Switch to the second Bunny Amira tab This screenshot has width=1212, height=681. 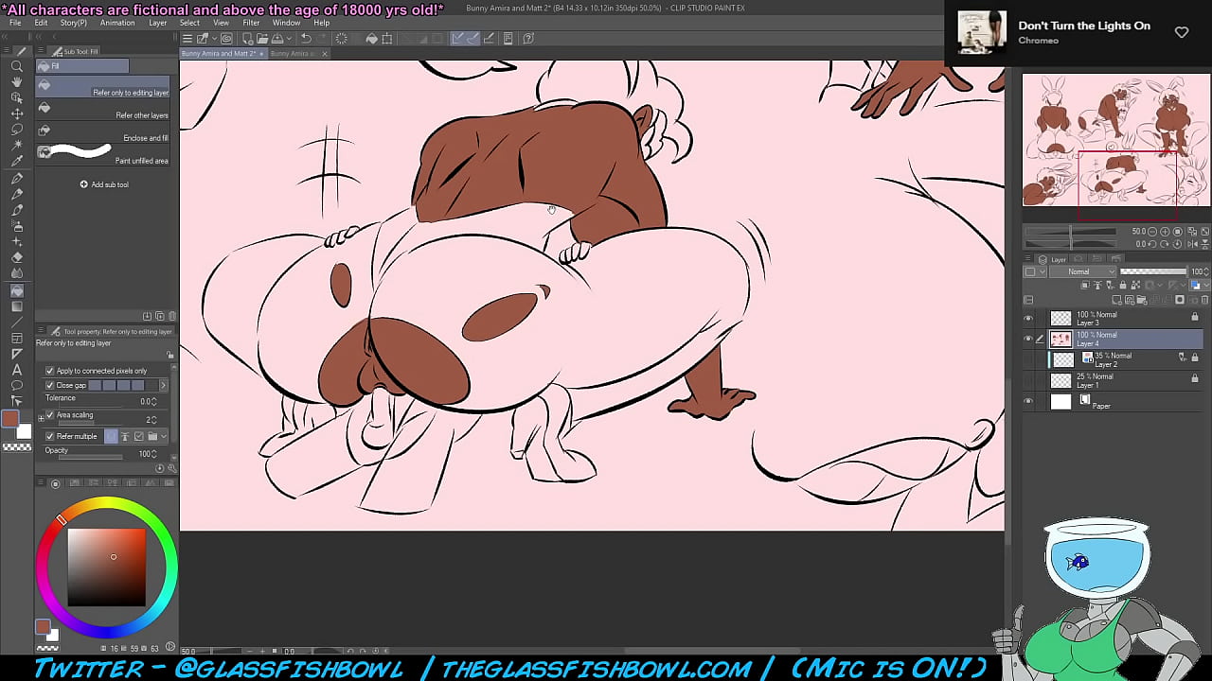[x=292, y=54]
